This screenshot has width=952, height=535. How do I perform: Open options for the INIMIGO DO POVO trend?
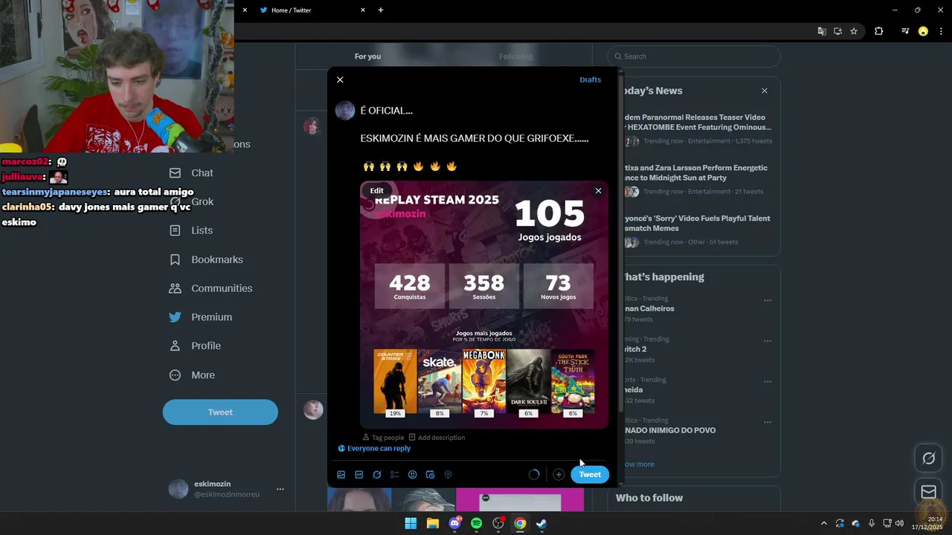point(768,424)
